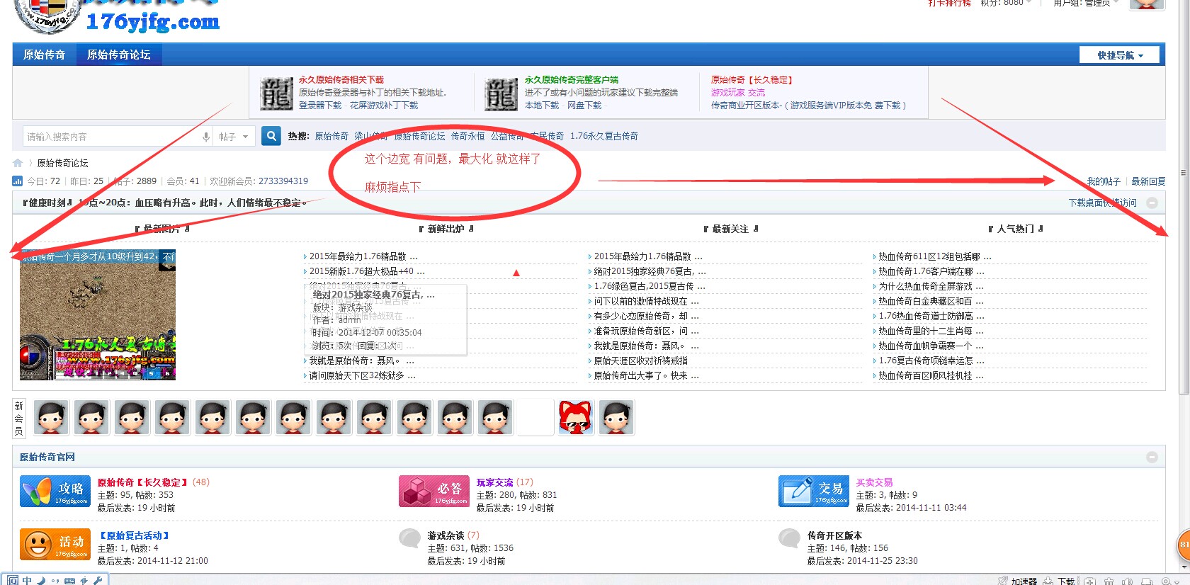Open the red fox member avatar

576,417
